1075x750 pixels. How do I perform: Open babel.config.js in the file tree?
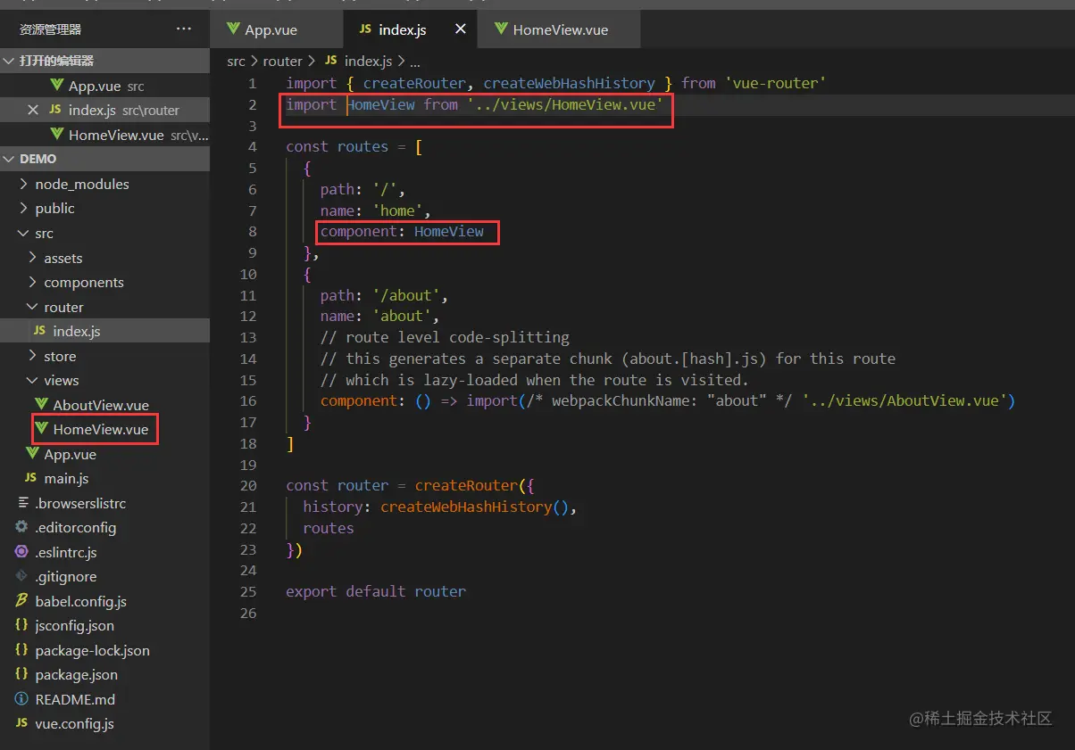(104, 601)
